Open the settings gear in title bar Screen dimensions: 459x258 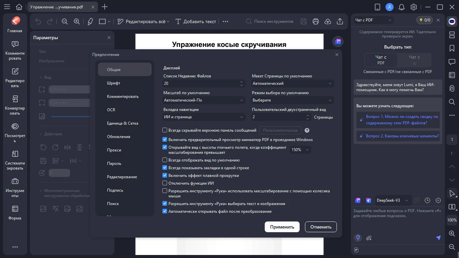point(414,7)
